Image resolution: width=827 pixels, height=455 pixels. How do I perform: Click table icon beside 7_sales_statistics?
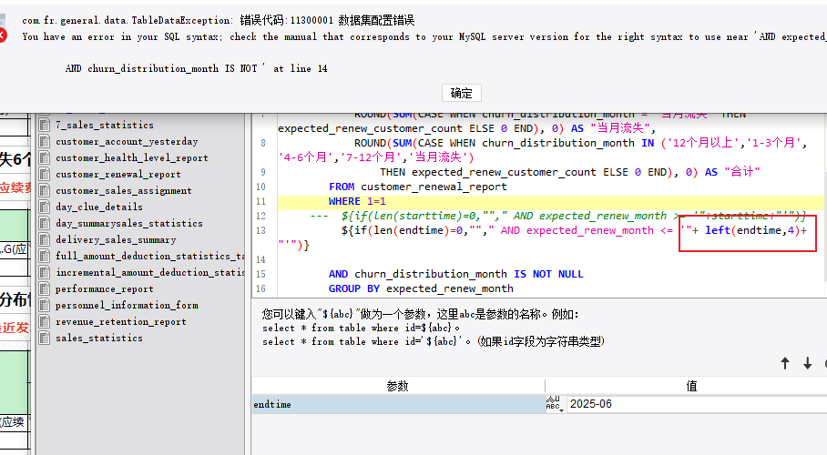tap(45, 125)
